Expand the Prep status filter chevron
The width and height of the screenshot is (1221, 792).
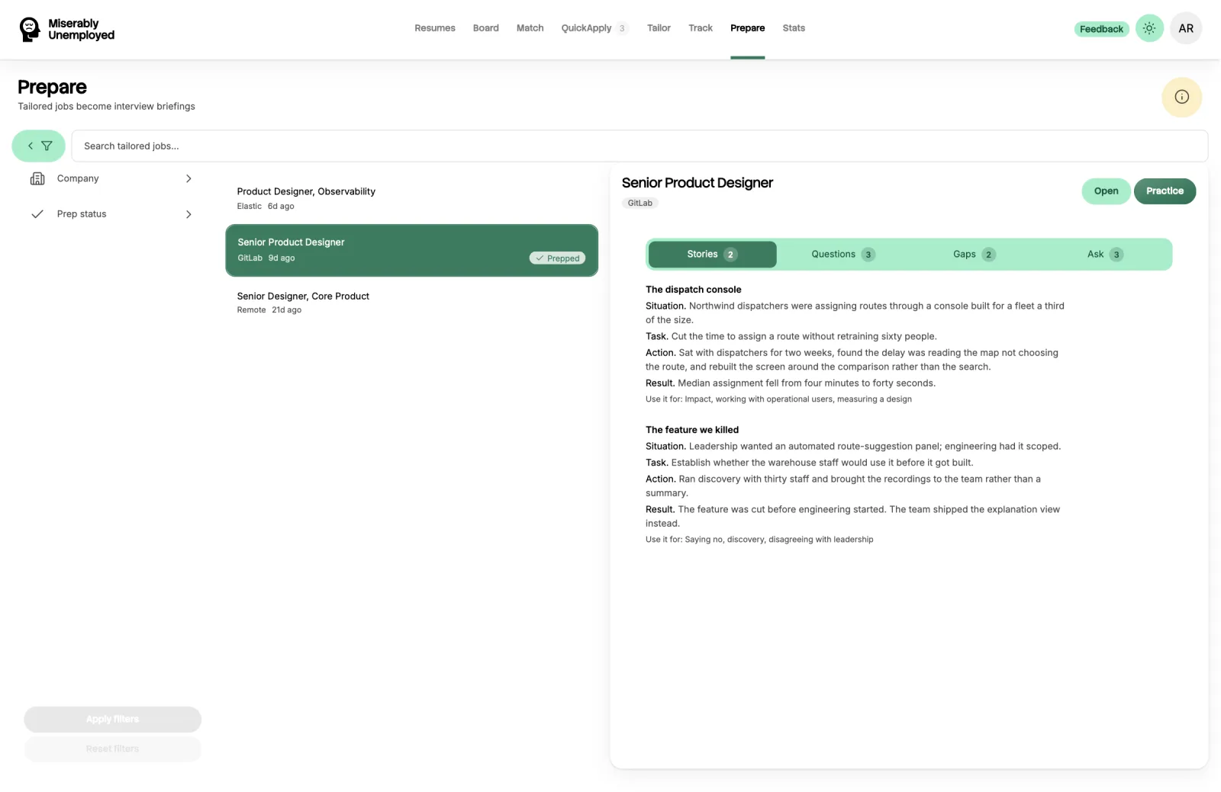coord(188,214)
